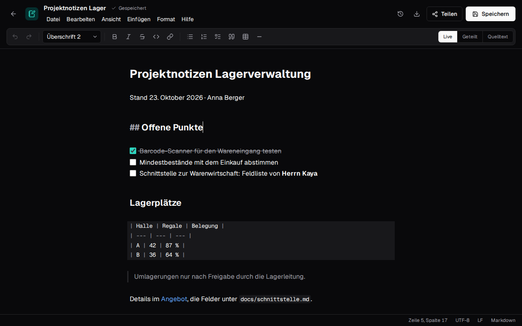Screen dimensions: 522x326
Task: Redo the last edit
Action: click(29, 37)
